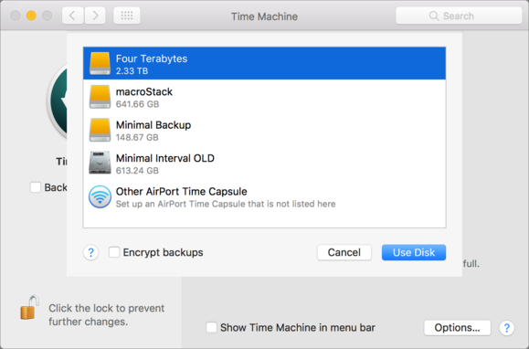
Task: Click the macroStack drive icon
Action: pyautogui.click(x=100, y=97)
